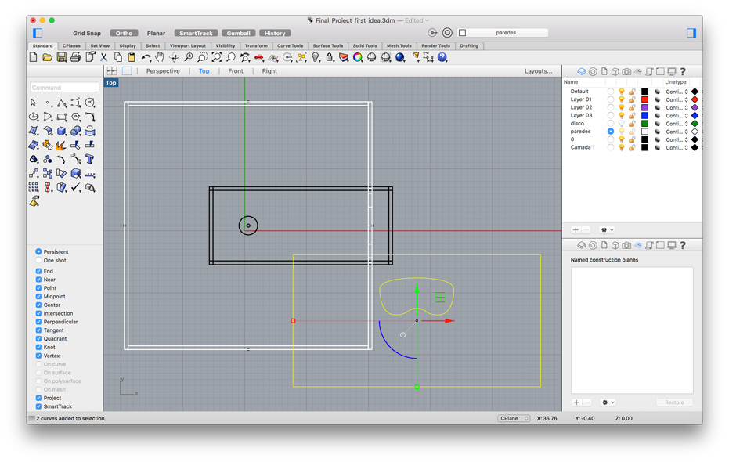Image resolution: width=729 pixels, height=462 pixels.
Task: Switch to the Solid Tools tab
Action: click(x=365, y=45)
